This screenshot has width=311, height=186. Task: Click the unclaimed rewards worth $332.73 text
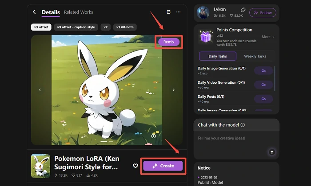pos(236,43)
